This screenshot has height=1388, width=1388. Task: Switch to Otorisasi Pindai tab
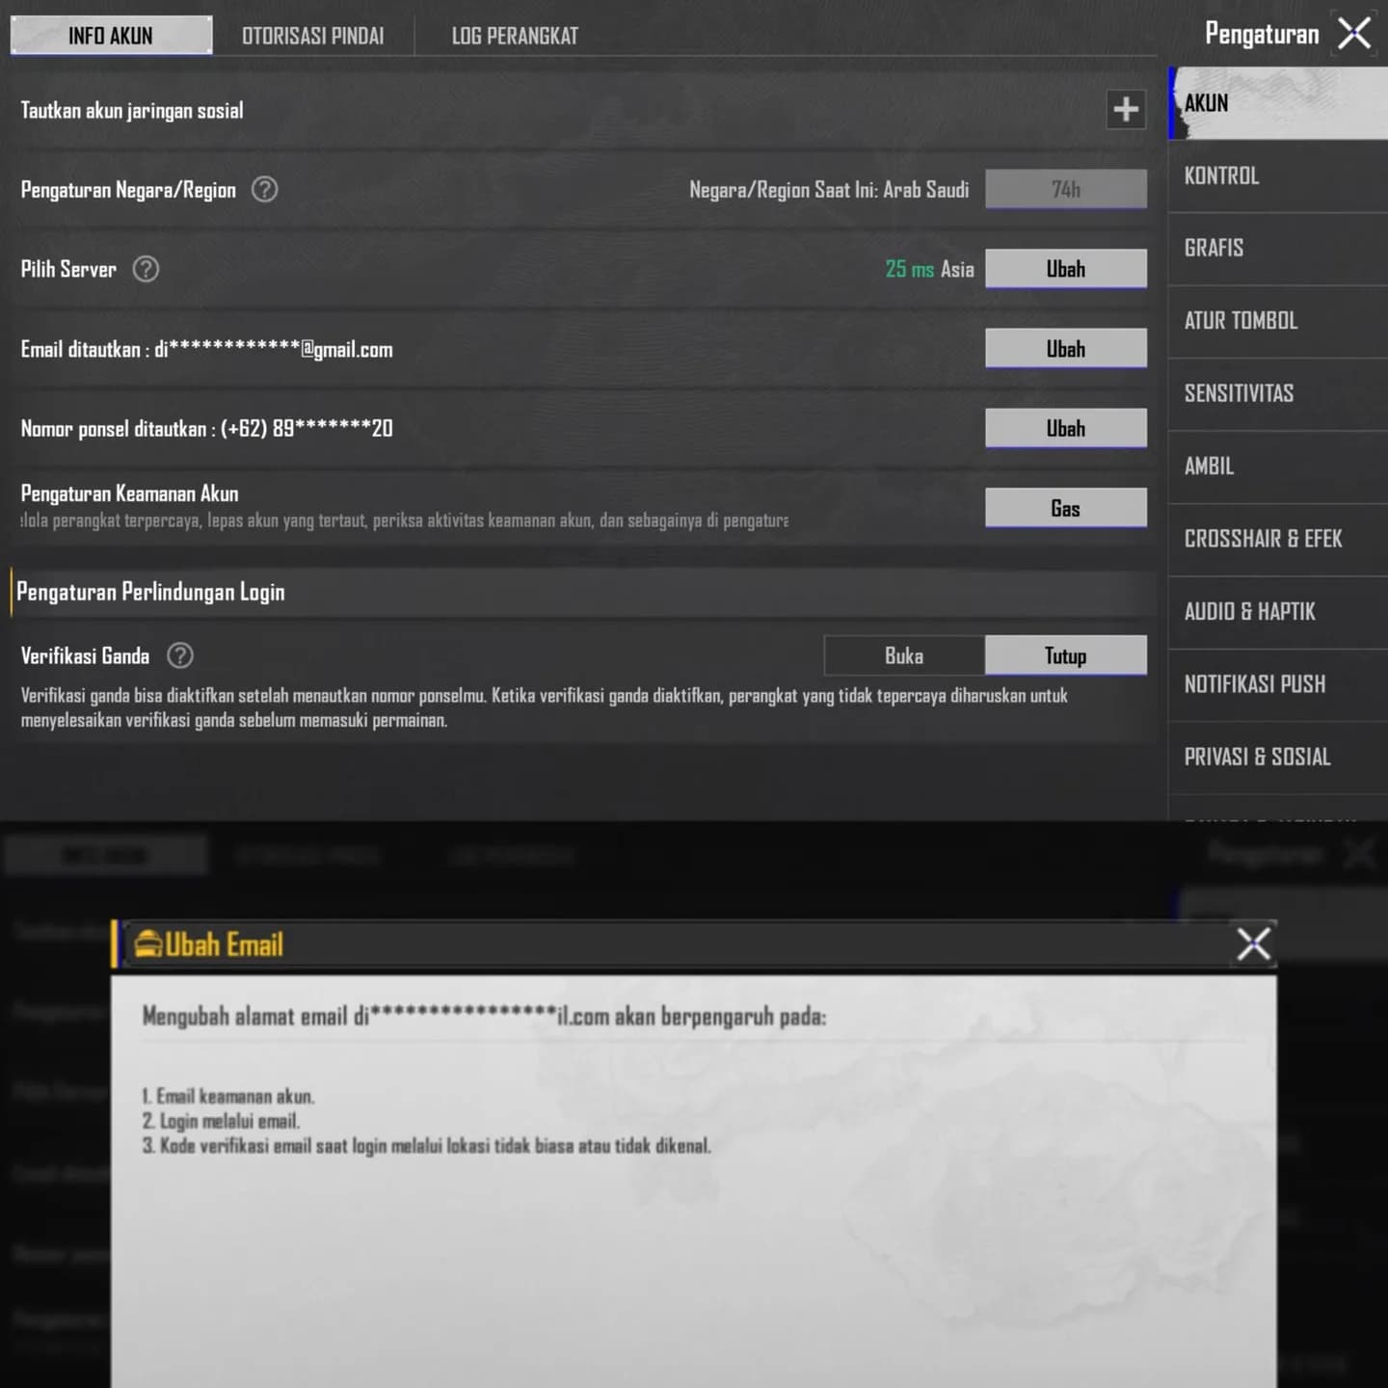313,36
